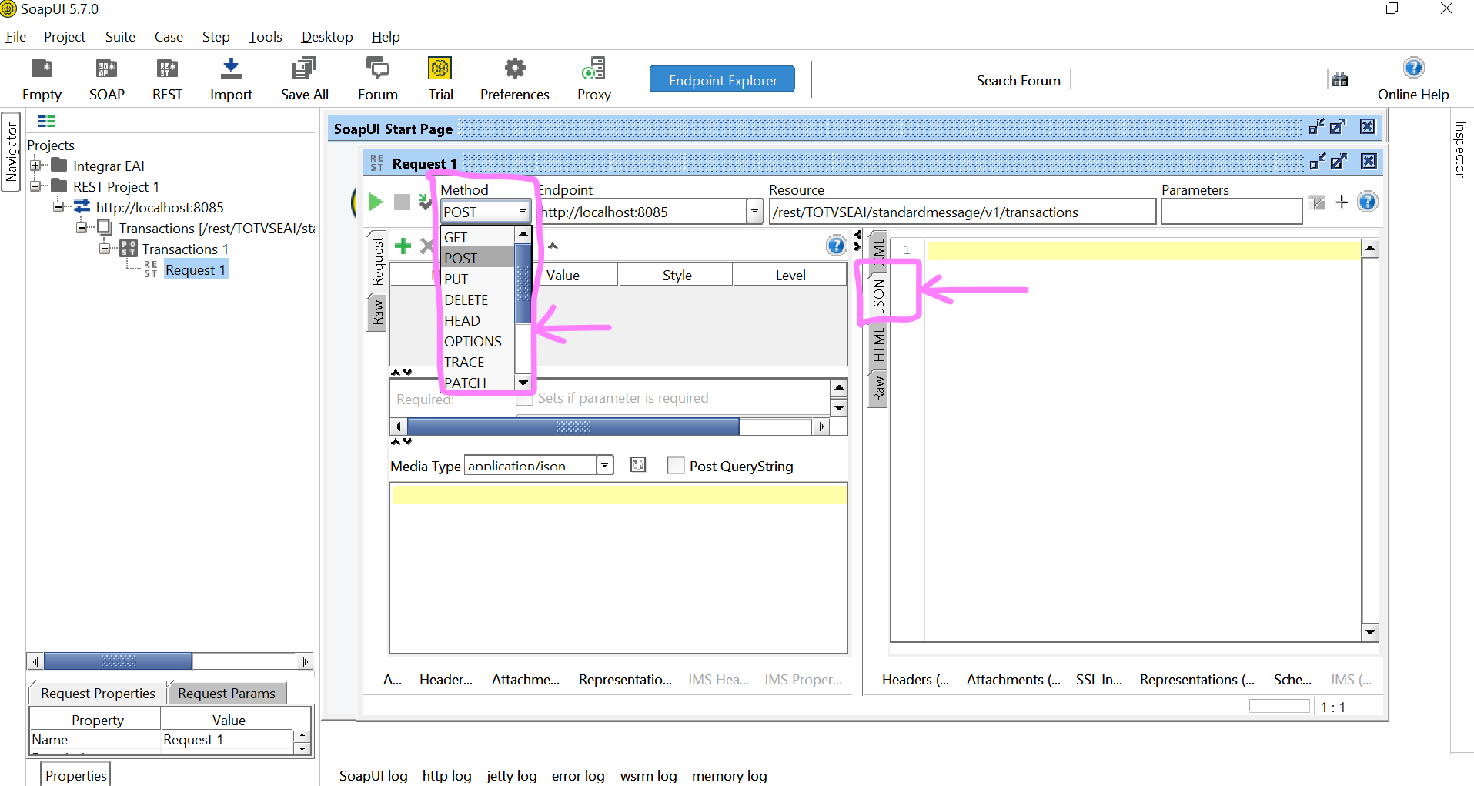This screenshot has width=1474, height=786.
Task: Minimize the SoapUI Start Page panel
Action: (1316, 126)
